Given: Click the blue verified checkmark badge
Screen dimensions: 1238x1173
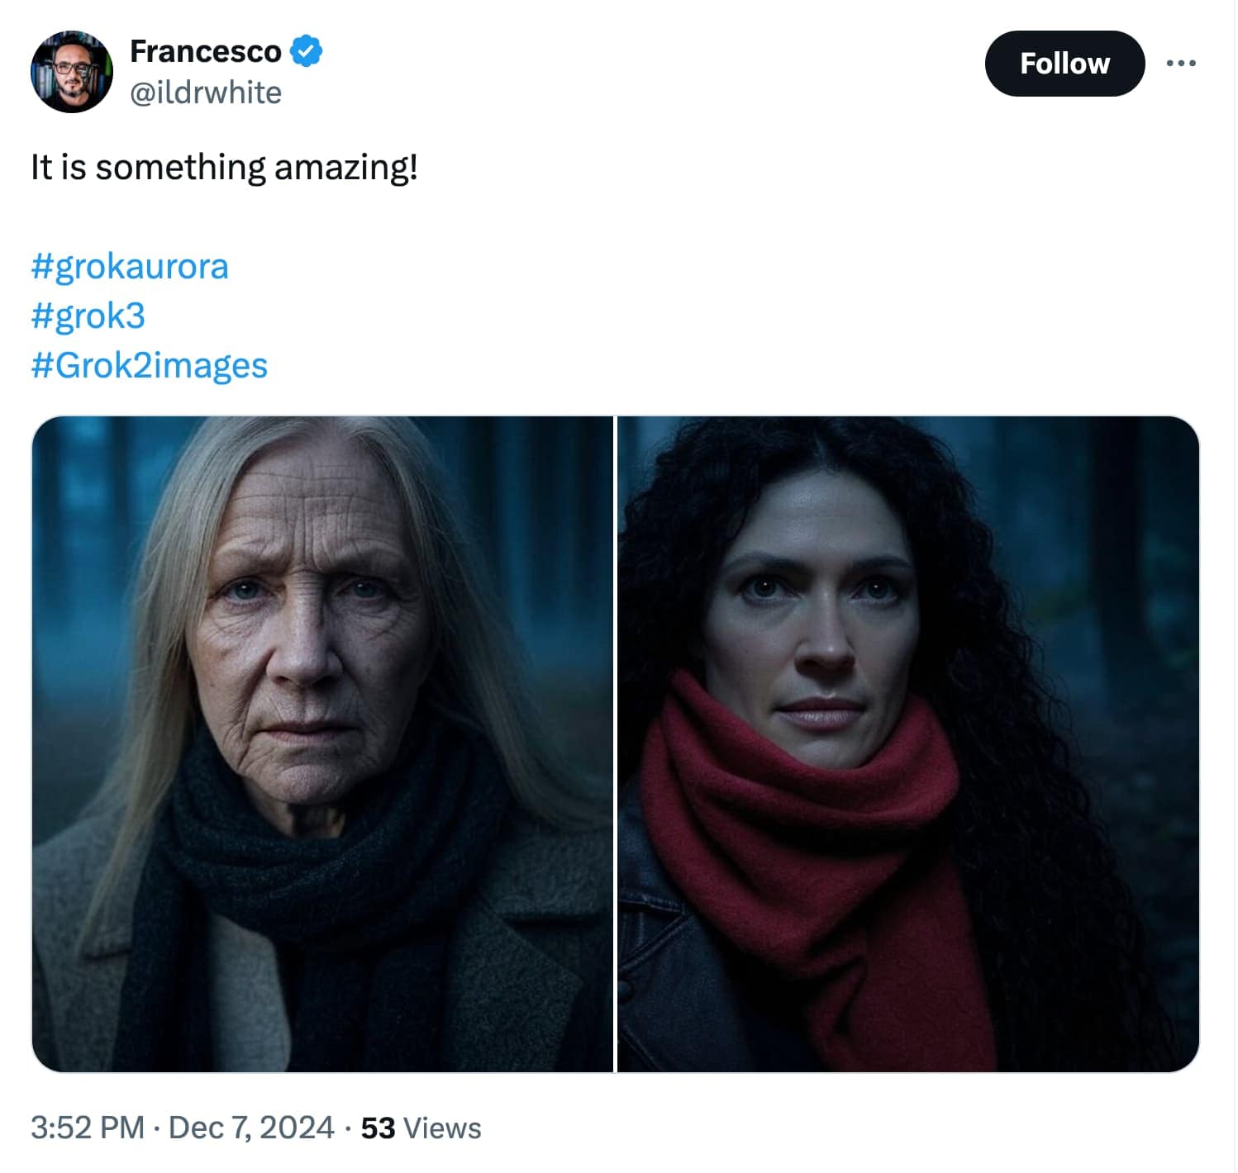Looking at the screenshot, I should (x=307, y=51).
